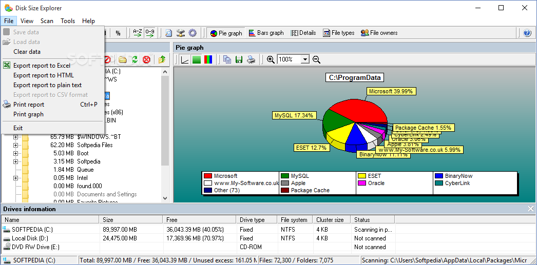The image size is (537, 265).
Task: Choose Print graph menu entry
Action: (52, 114)
